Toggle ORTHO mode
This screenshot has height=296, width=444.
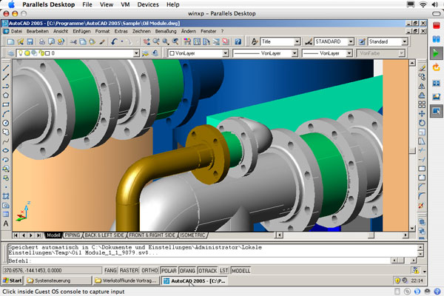pos(149,271)
